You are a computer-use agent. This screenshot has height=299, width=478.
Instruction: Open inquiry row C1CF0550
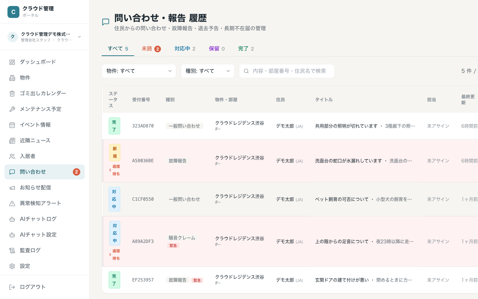tap(290, 199)
